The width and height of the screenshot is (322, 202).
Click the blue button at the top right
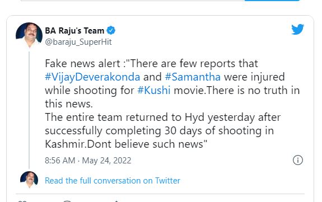pos(272,1)
